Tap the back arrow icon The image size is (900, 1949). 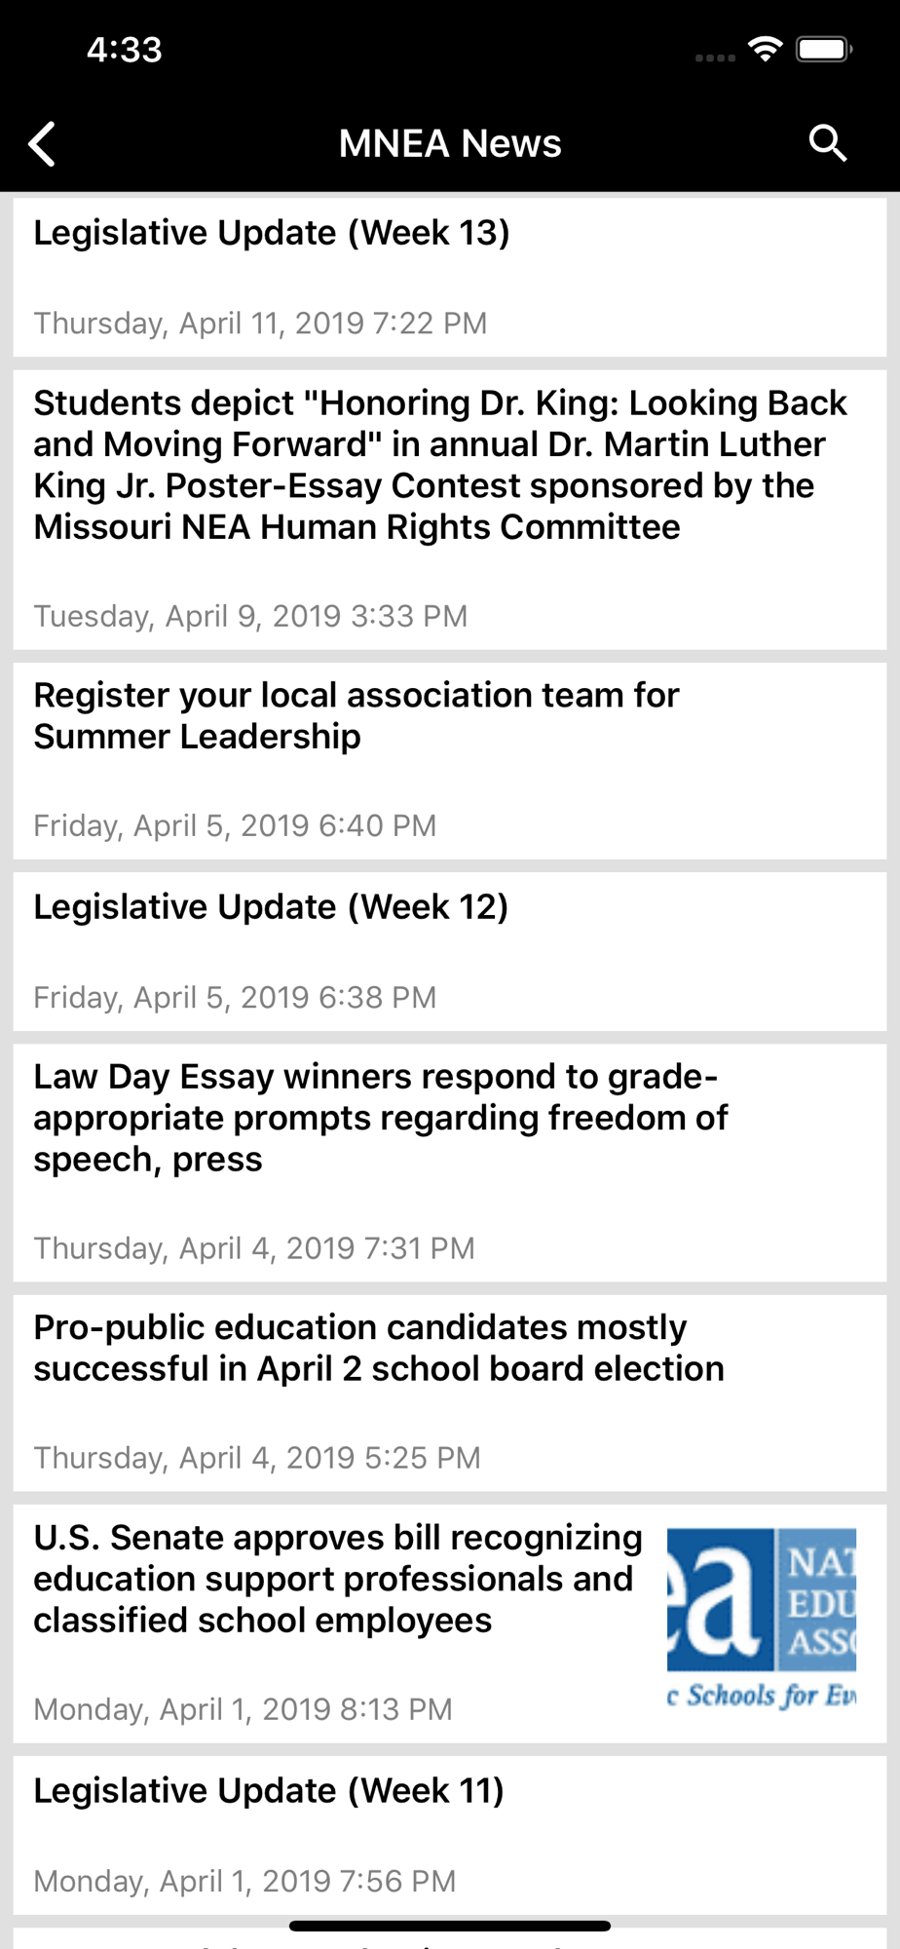[42, 144]
